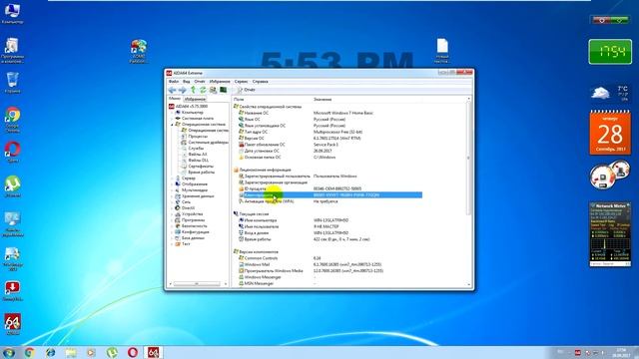This screenshot has width=639, height=359.
Task: Click the orange calendar gadget showing 28
Action: click(x=610, y=133)
